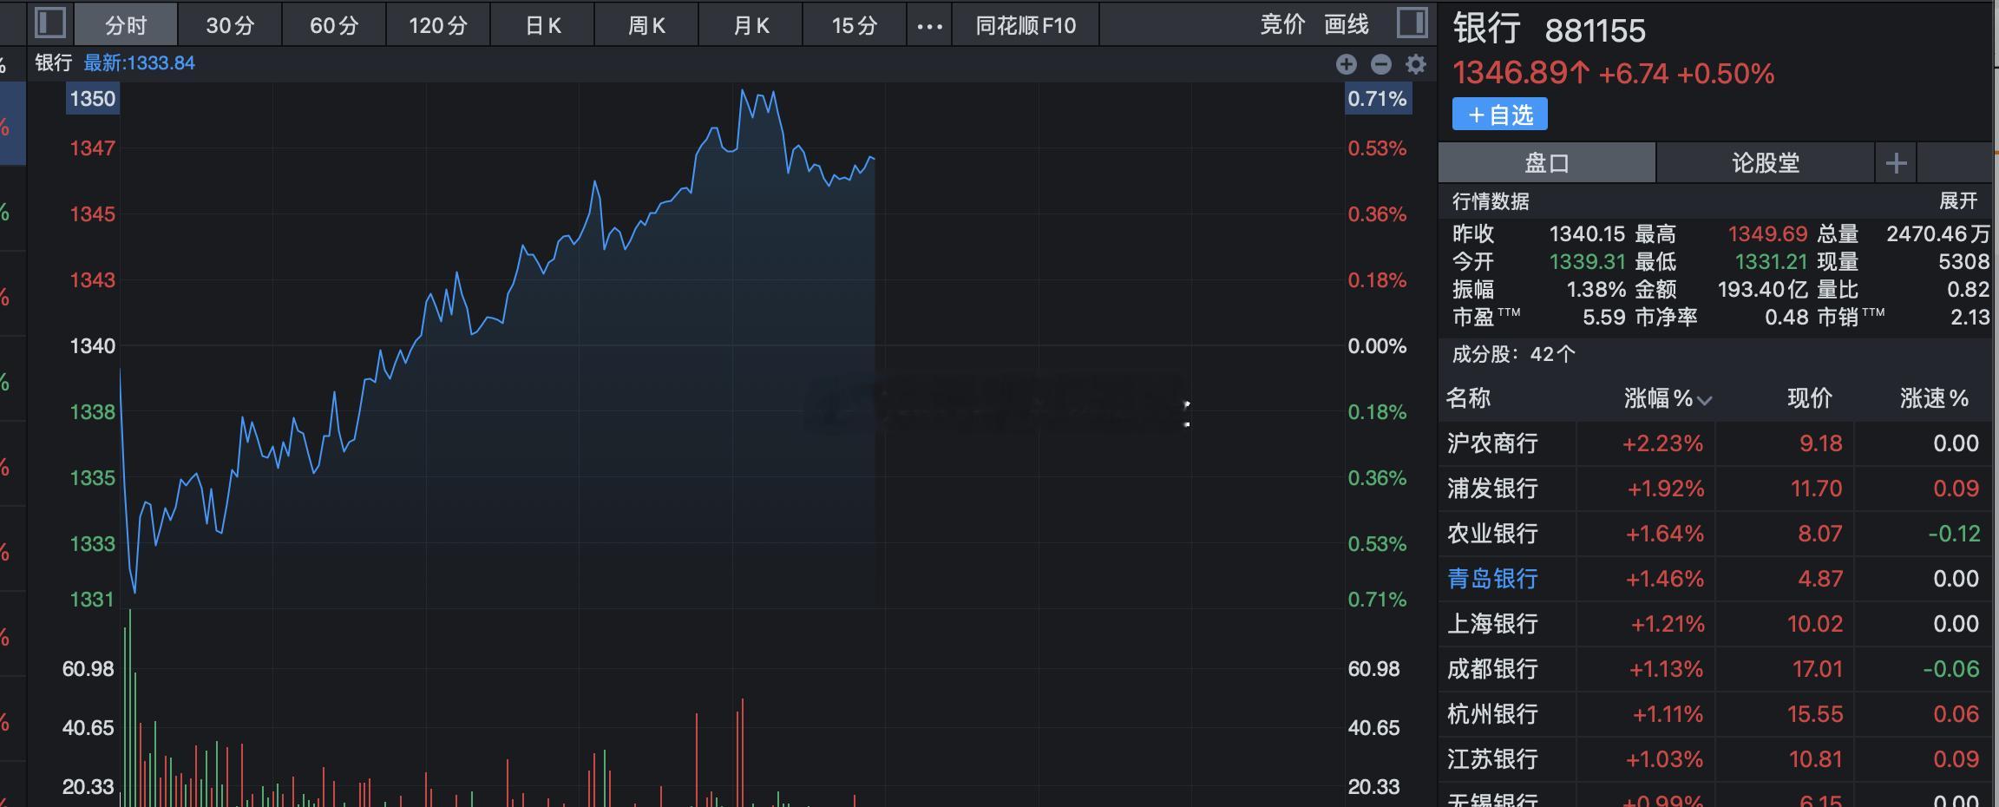Select the 盘口 tab
Screen dimensions: 1999x807
tap(1547, 162)
